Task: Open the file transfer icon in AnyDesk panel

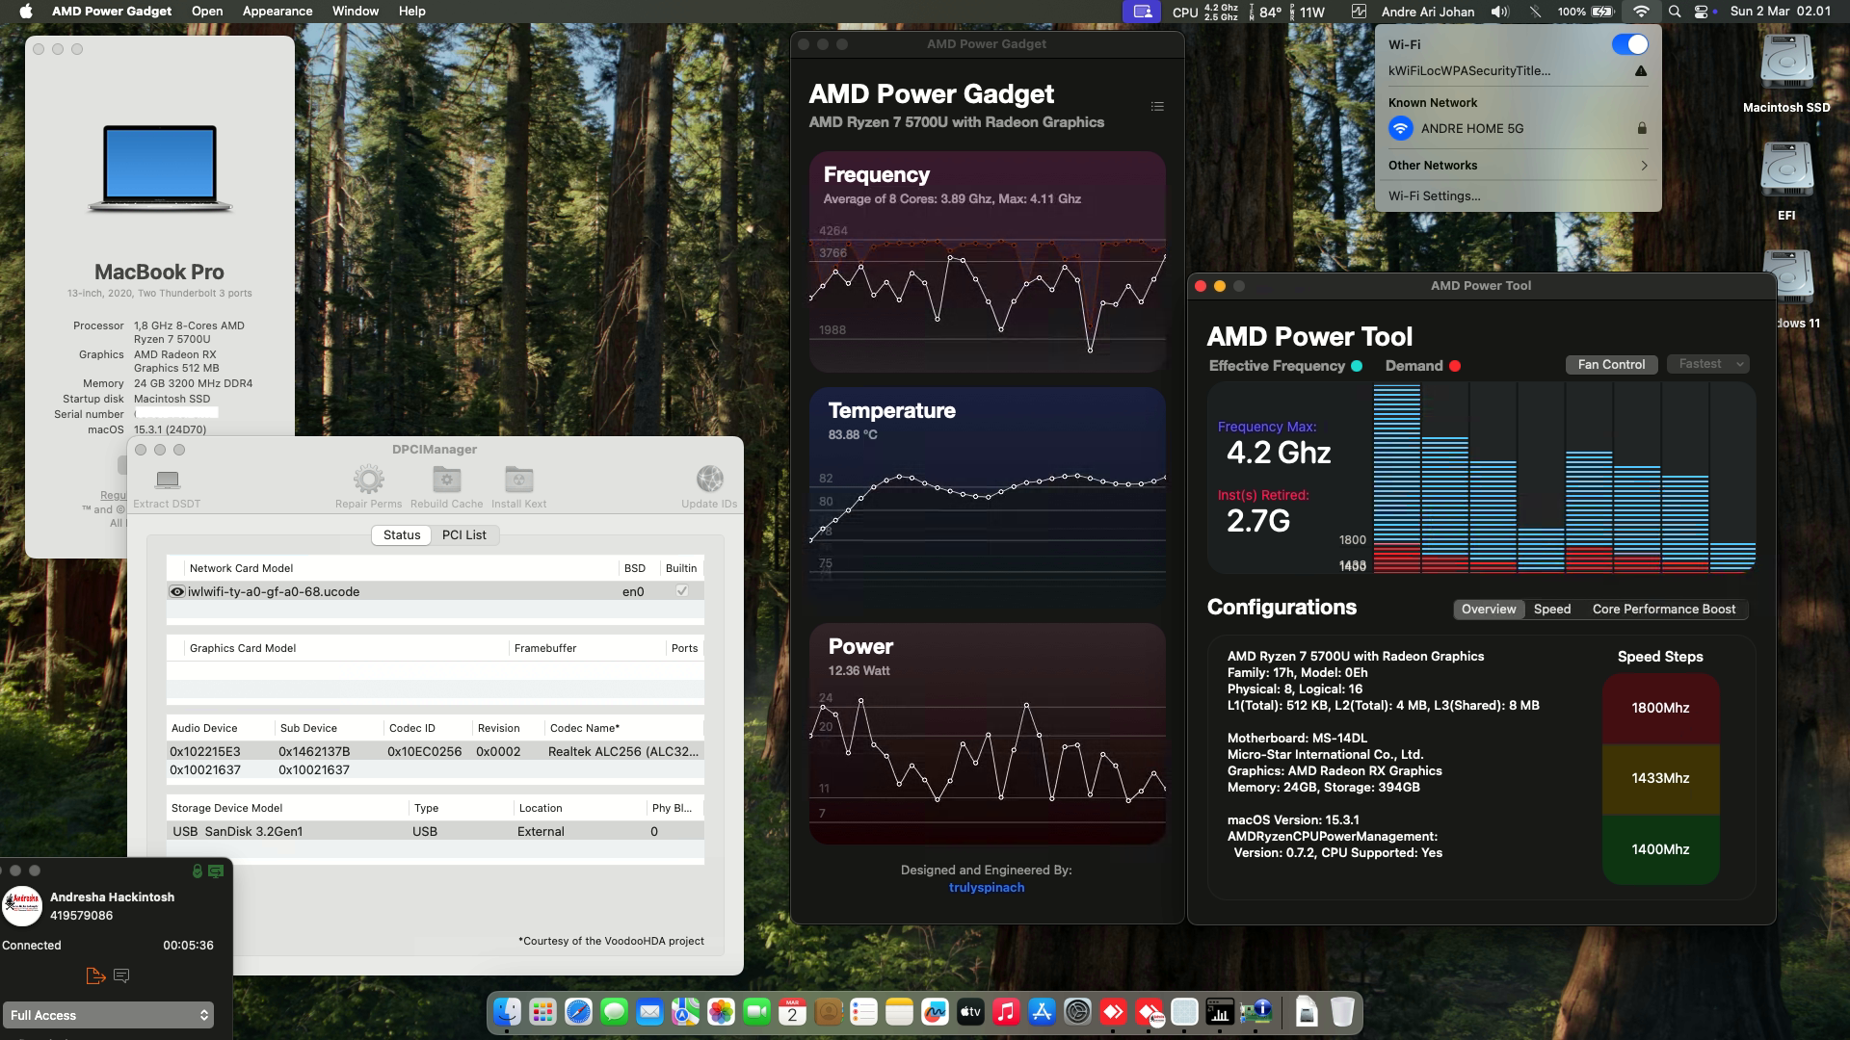Action: (x=95, y=975)
